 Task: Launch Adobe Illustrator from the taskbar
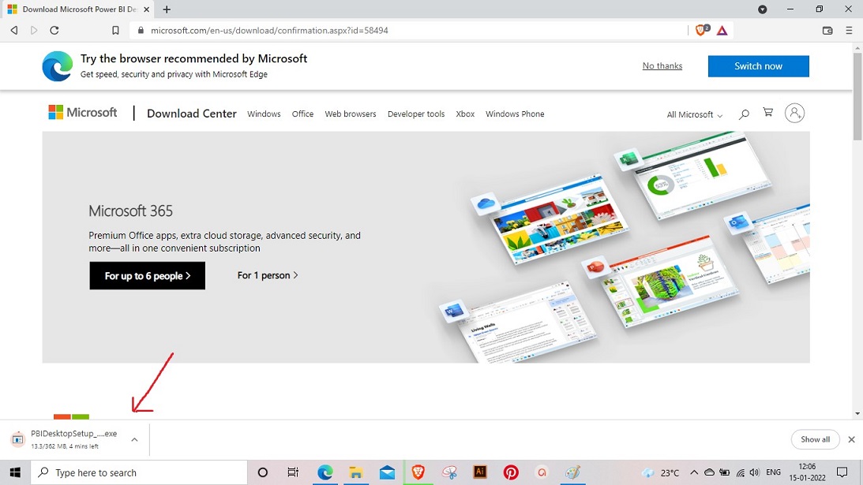tap(480, 472)
